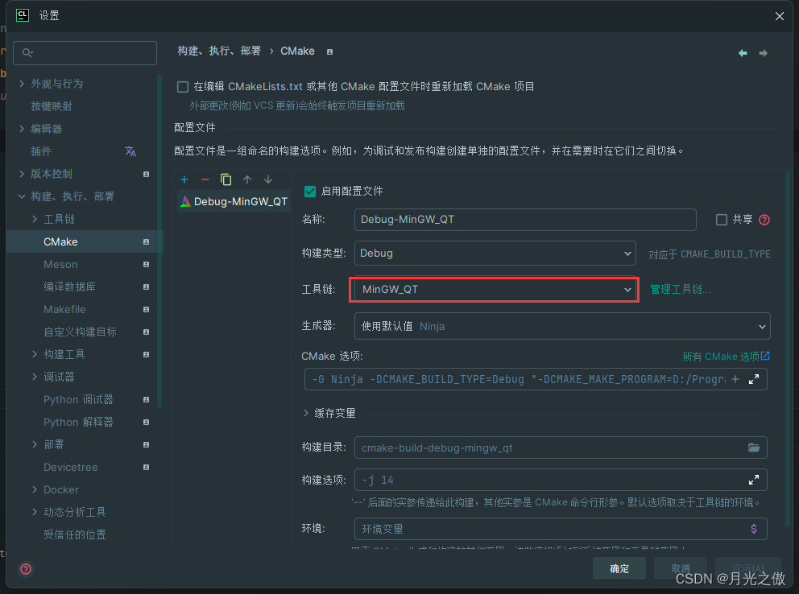Open the 工具链 MinGW_QT dropdown
The width and height of the screenshot is (799, 594).
494,289
